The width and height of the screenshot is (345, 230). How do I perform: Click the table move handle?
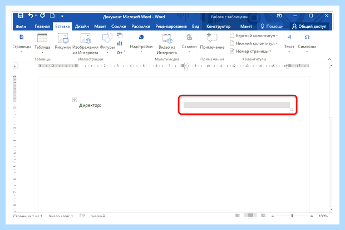pyautogui.click(x=75, y=100)
